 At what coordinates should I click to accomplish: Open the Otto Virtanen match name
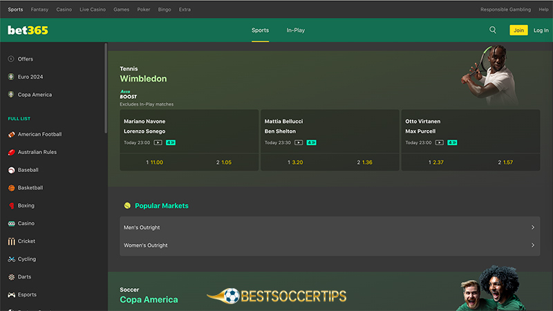point(423,122)
